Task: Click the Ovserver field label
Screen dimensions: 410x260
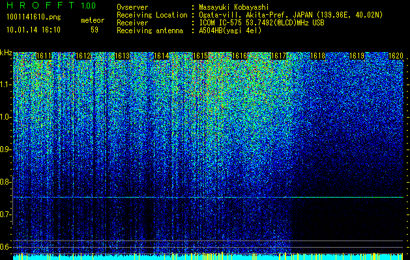Action: point(132,7)
